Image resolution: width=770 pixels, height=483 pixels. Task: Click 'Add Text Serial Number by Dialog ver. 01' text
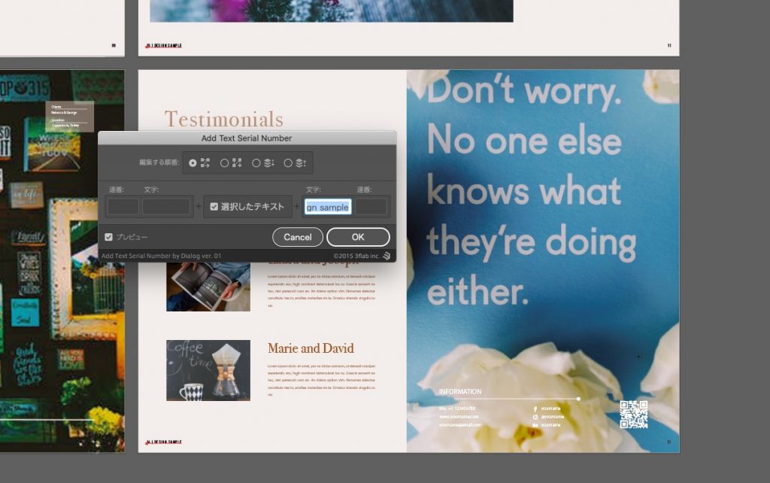tap(161, 256)
